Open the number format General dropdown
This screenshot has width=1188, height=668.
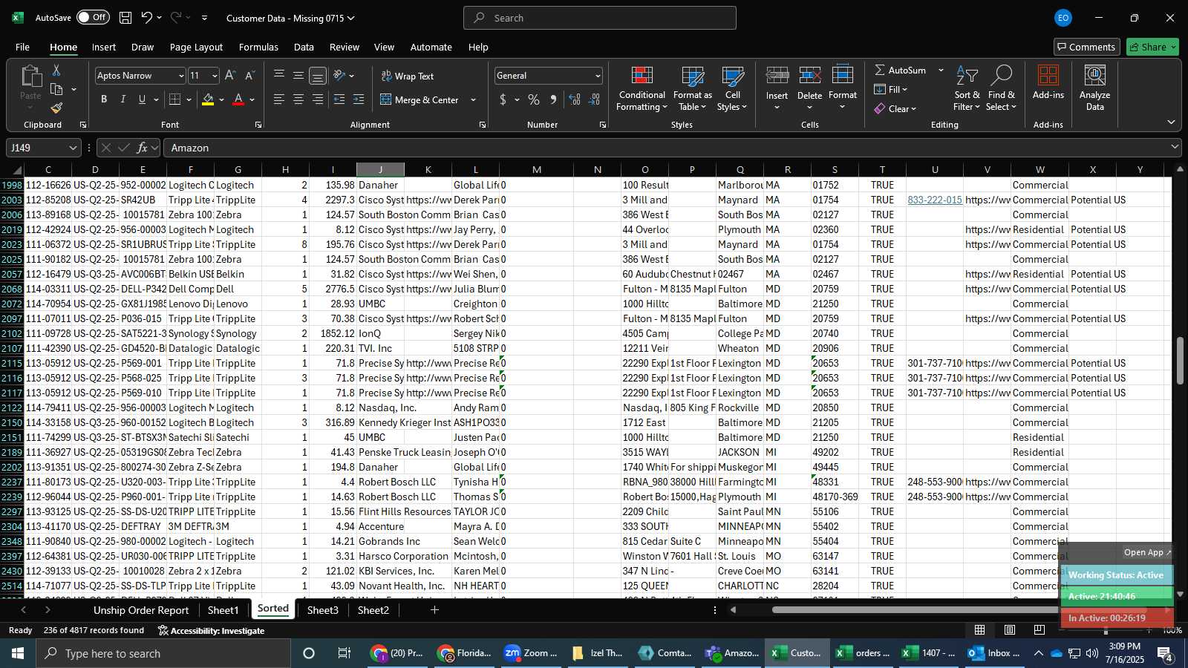pos(597,76)
